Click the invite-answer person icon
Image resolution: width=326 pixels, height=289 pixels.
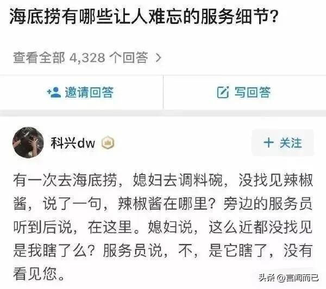[54, 92]
